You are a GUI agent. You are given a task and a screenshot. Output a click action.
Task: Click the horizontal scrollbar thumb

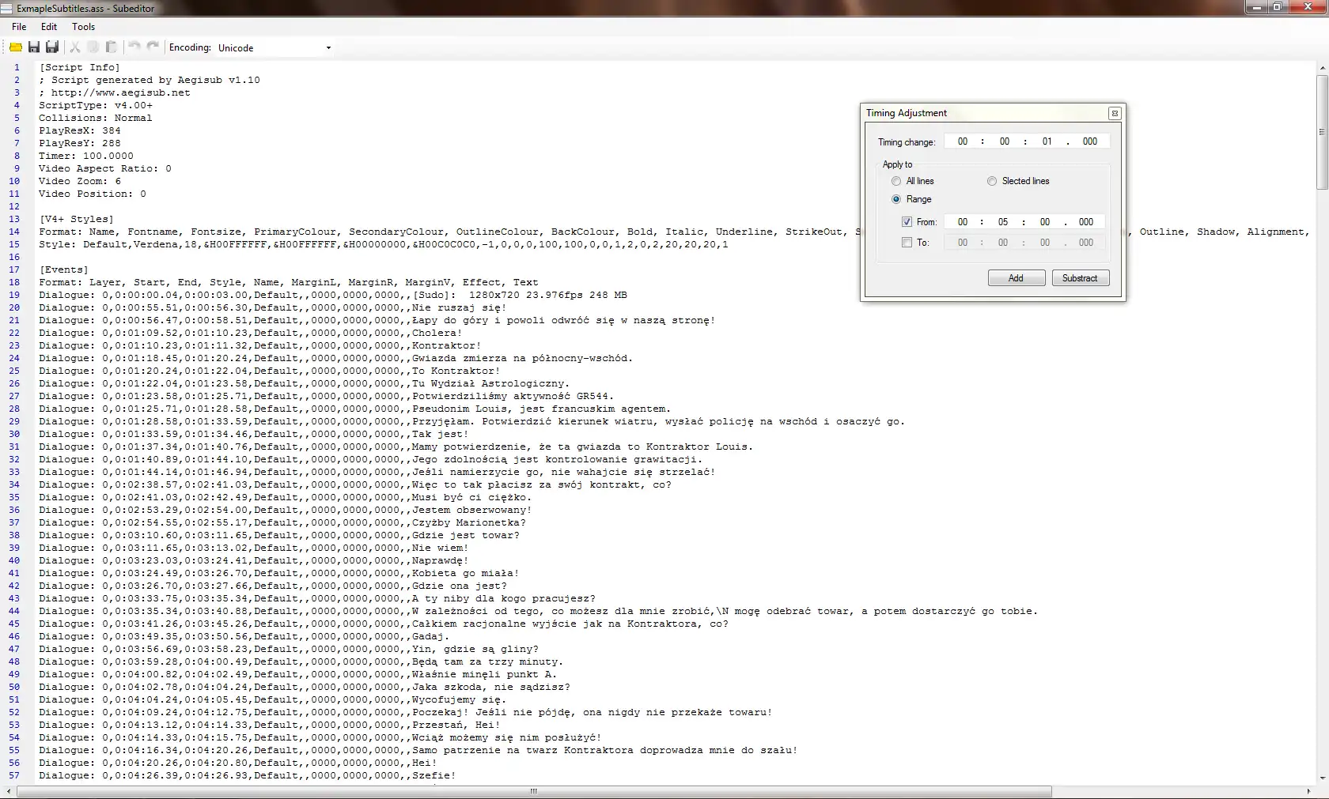point(534,791)
